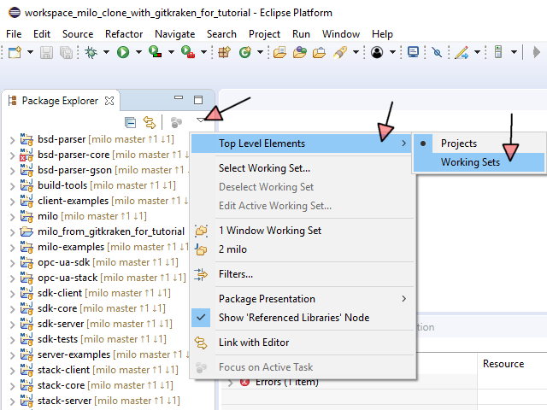Close the Package Explorer tab
The image size is (547, 410).
point(109,101)
